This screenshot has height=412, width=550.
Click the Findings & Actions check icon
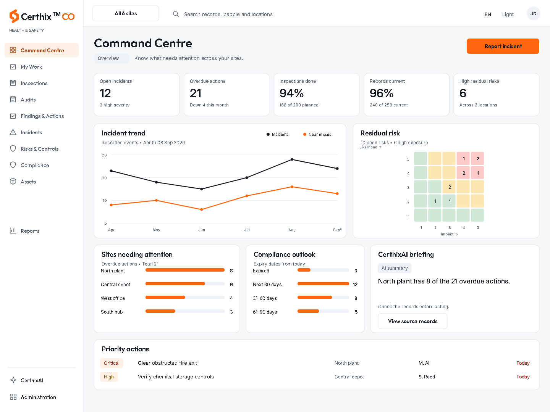[x=13, y=116]
